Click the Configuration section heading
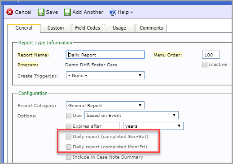Image resolution: width=233 pixels, height=164 pixels. pyautogui.click(x=33, y=93)
